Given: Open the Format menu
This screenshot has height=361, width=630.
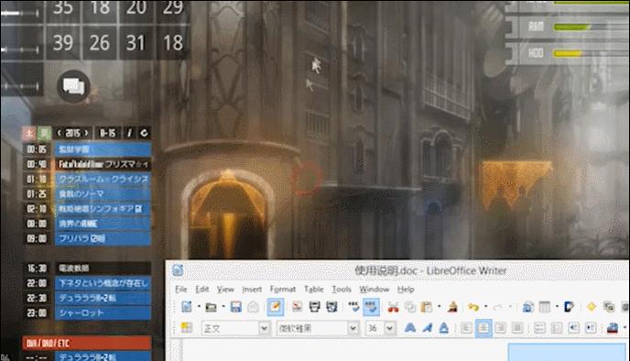Looking at the screenshot, I should coord(283,289).
